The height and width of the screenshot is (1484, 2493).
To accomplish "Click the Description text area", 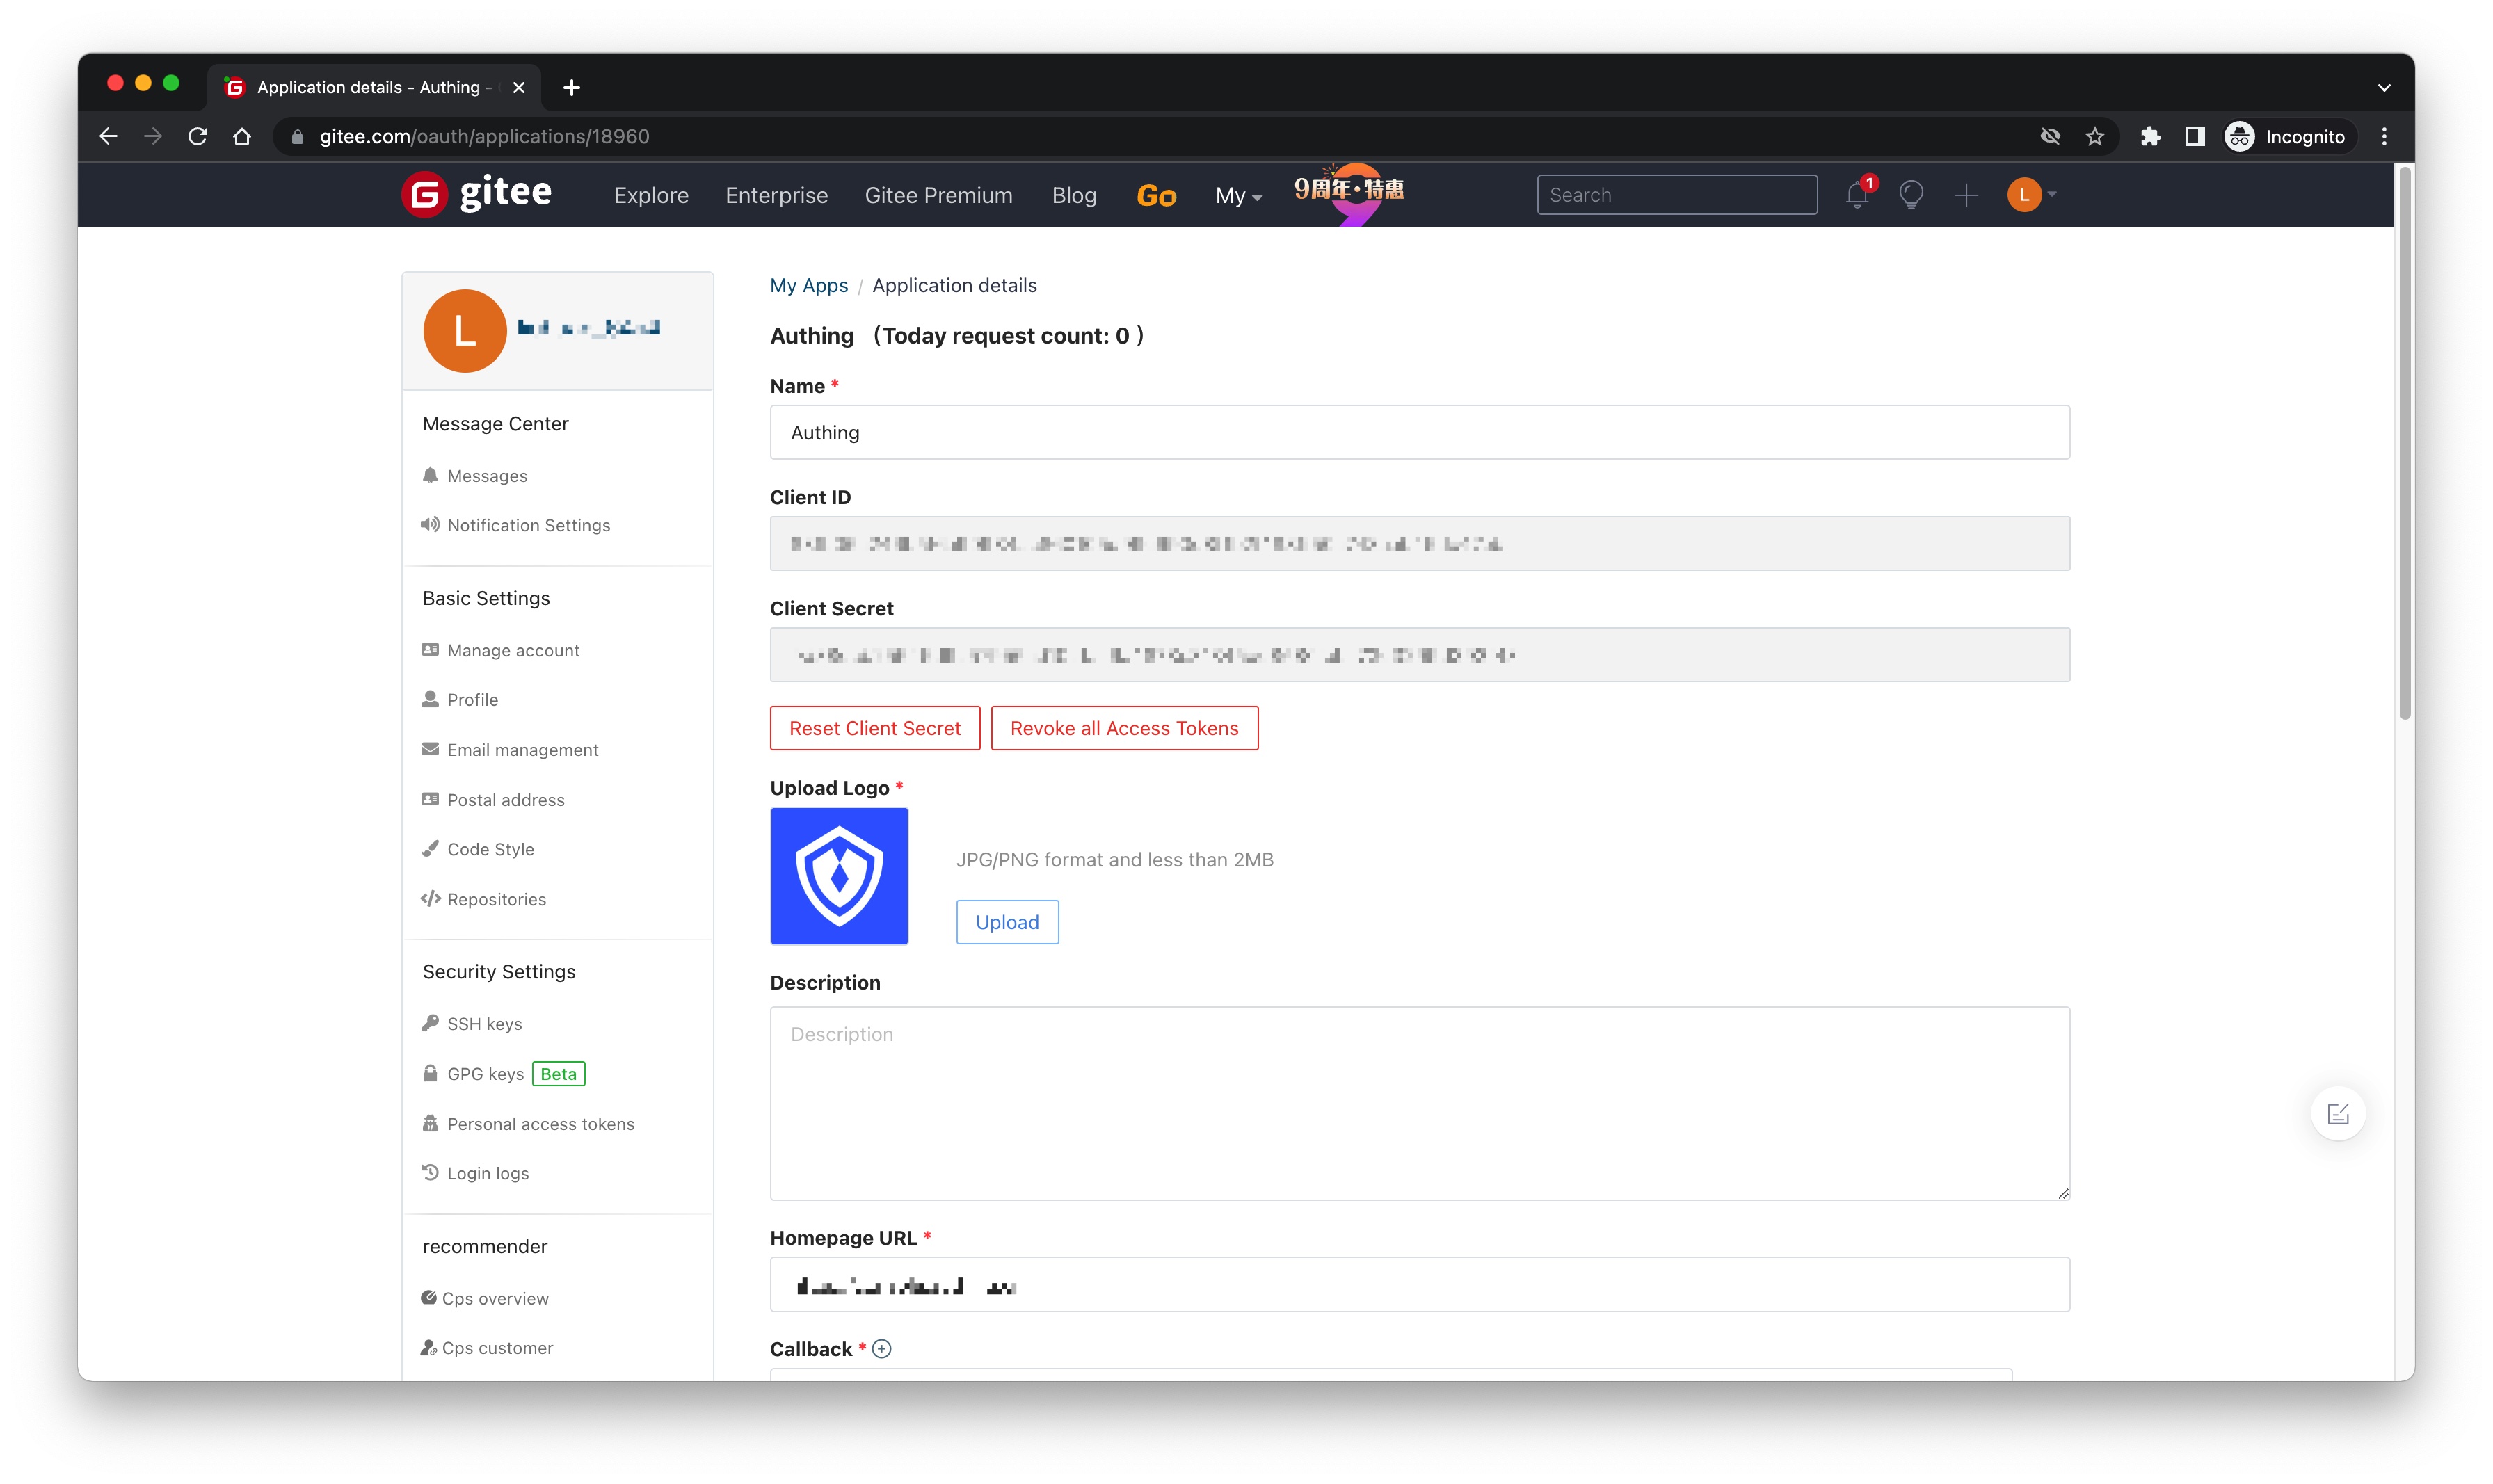I will [1419, 1103].
